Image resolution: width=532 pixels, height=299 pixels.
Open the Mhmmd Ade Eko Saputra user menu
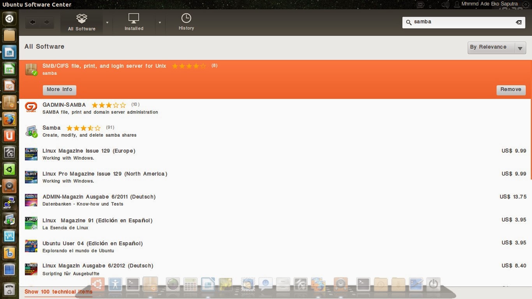[486, 4]
